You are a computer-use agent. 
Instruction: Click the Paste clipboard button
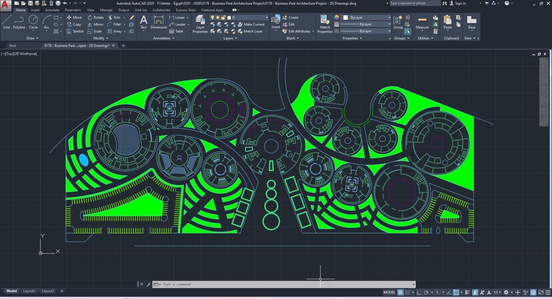pyautogui.click(x=447, y=22)
